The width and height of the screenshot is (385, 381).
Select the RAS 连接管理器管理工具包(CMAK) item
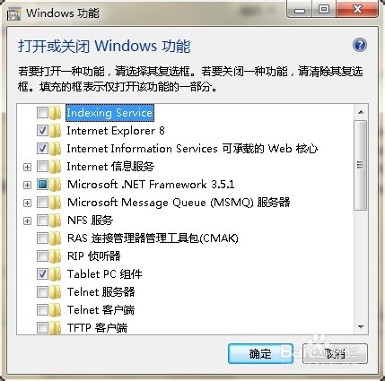[153, 238]
